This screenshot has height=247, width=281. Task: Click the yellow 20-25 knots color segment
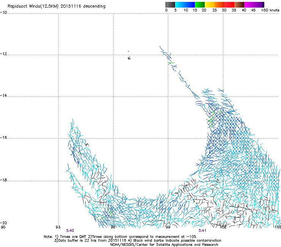tap(210, 5)
